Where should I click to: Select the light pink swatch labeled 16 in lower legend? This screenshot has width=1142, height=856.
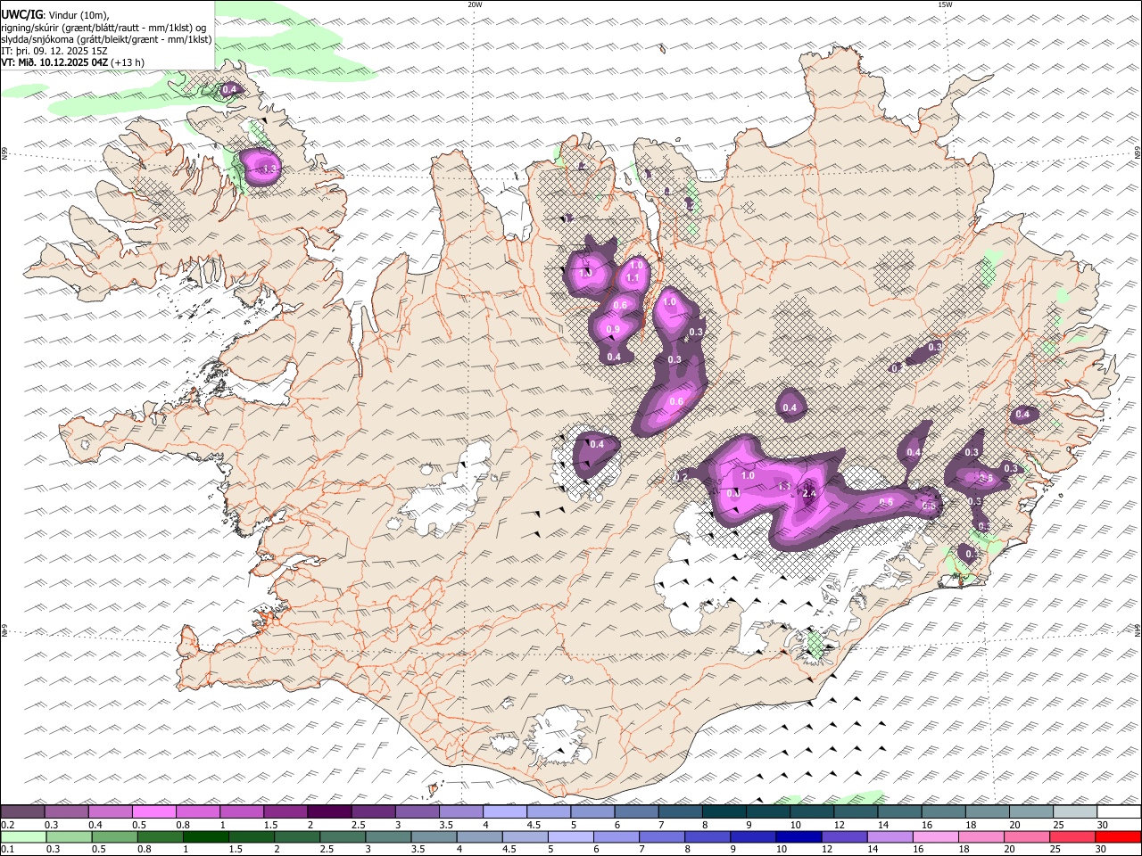pyautogui.click(x=935, y=837)
